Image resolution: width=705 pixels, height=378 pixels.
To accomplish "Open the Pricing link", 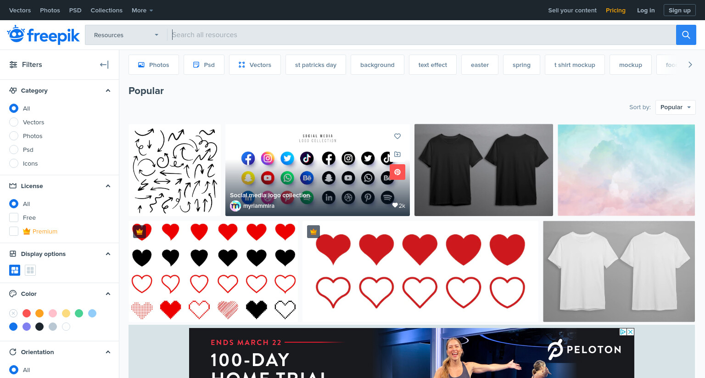I will pos(615,10).
